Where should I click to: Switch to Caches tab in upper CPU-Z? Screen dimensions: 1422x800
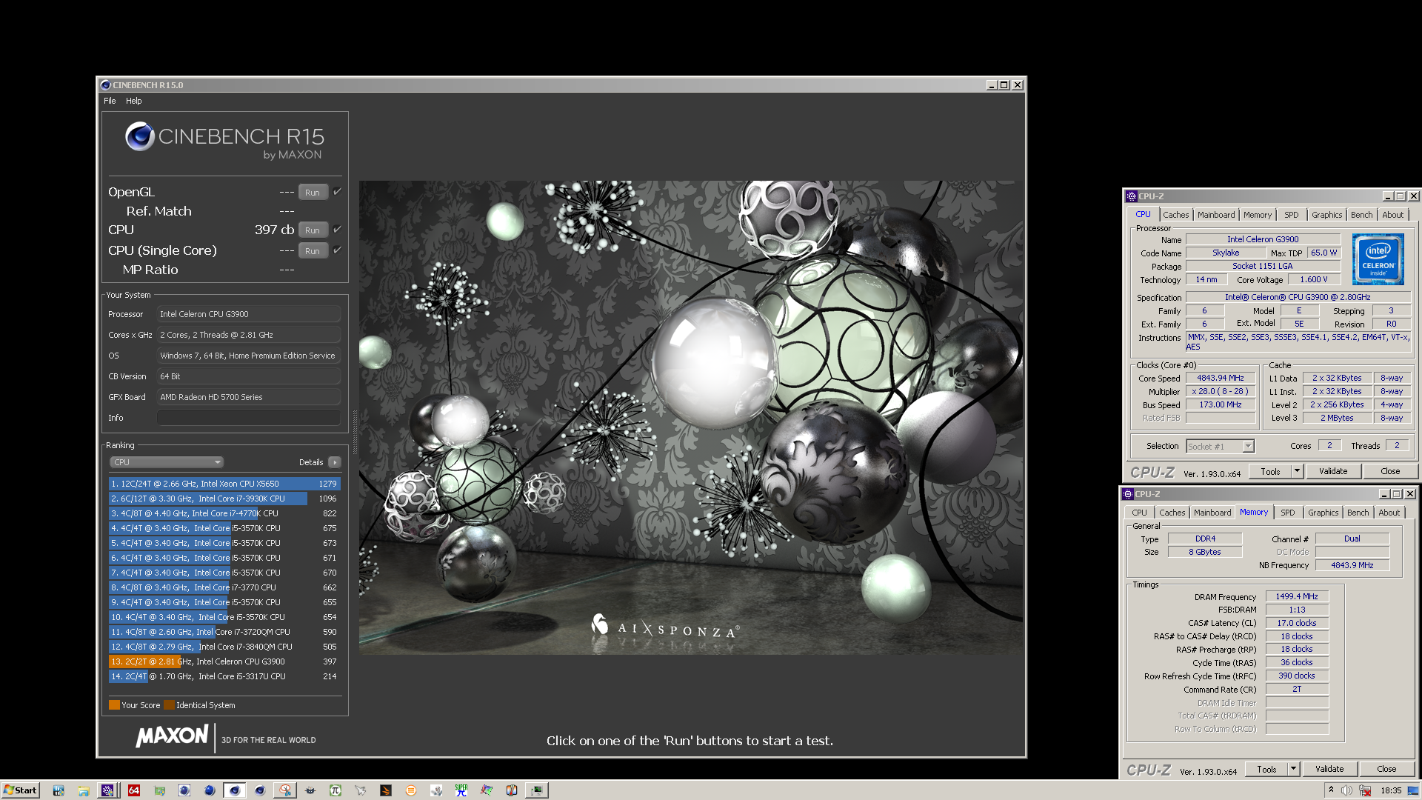coord(1175,215)
